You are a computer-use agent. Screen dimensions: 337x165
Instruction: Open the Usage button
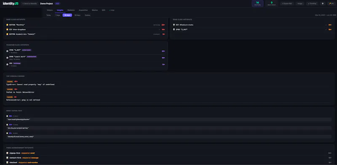pos(300,4)
